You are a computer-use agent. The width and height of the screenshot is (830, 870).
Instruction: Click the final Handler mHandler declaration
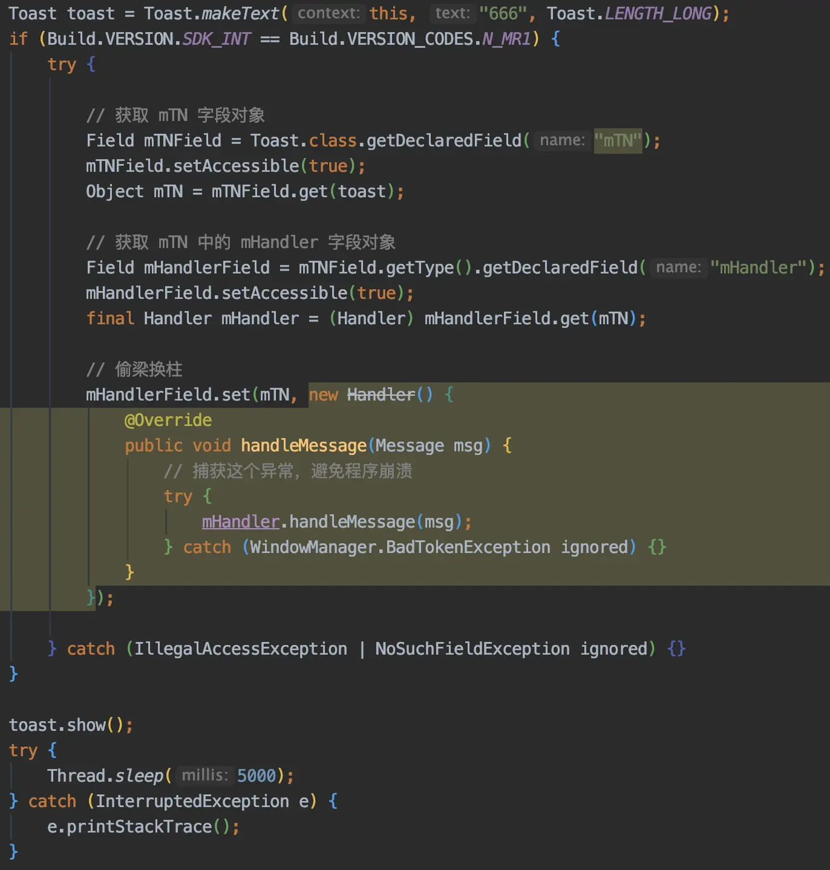(366, 318)
